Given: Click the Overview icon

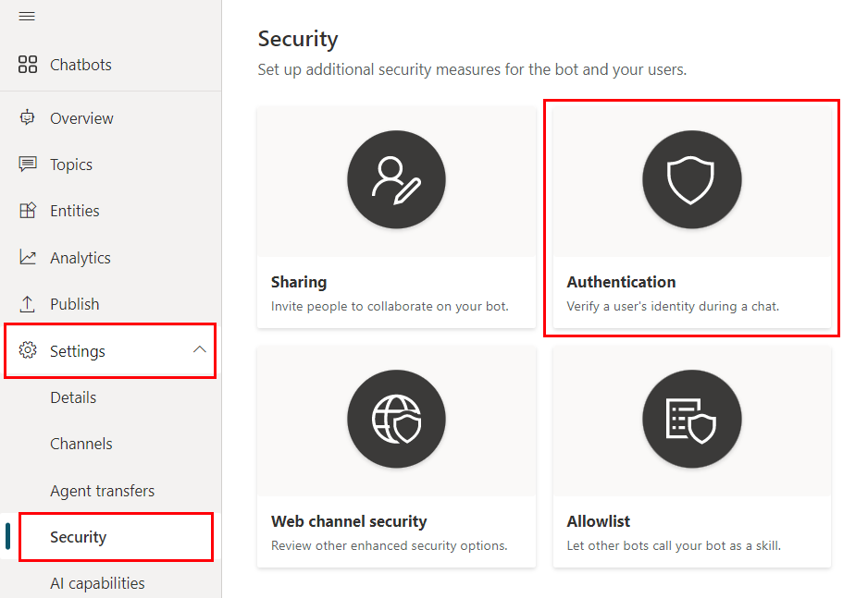Looking at the screenshot, I should click(26, 118).
